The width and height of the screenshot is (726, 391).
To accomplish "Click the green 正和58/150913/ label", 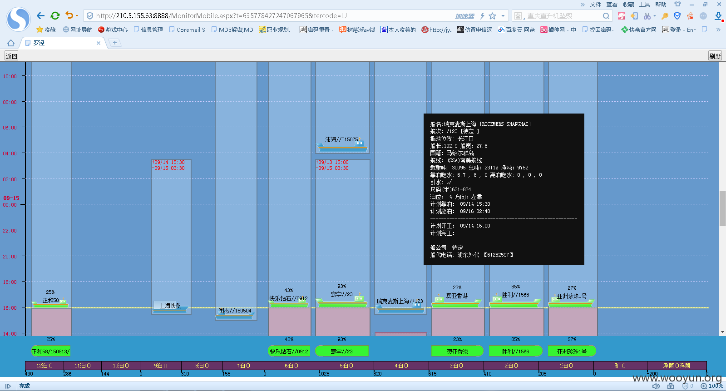I will pyautogui.click(x=50, y=351).
